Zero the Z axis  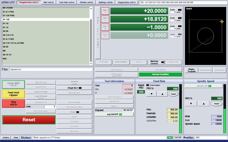point(105,27)
